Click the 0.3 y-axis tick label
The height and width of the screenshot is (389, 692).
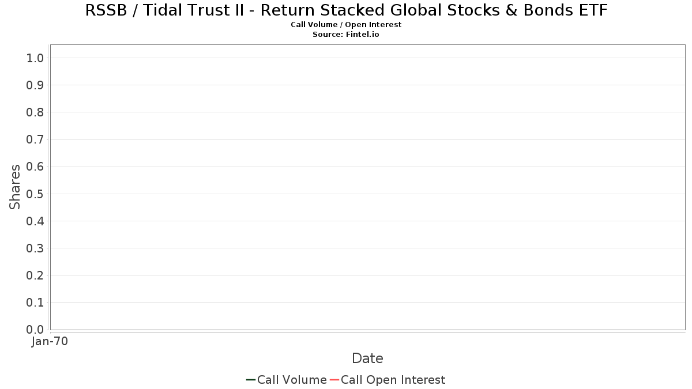click(x=35, y=248)
